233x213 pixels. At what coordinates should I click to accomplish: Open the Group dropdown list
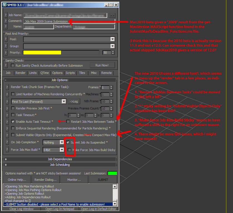[112, 46]
